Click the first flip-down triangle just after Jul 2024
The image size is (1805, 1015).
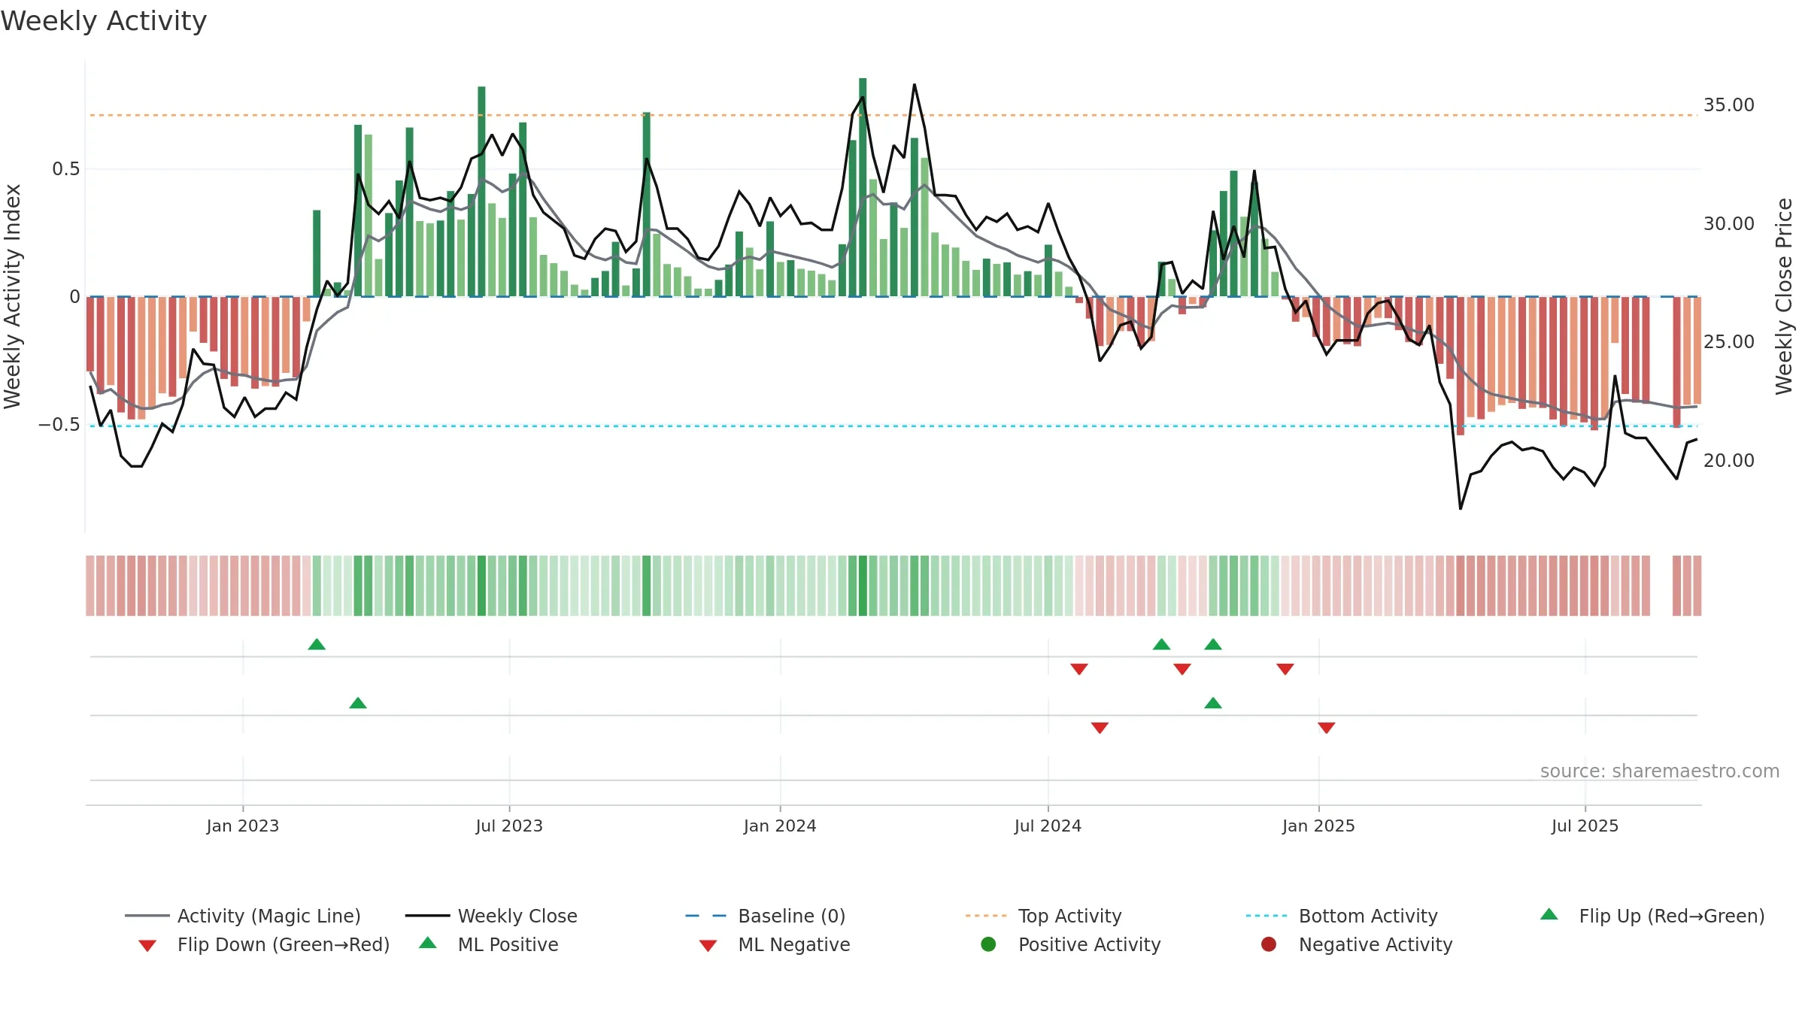coord(1079,669)
